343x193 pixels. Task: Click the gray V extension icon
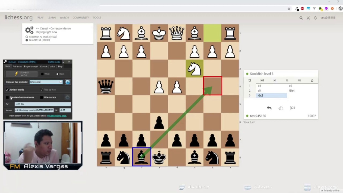click(314, 9)
